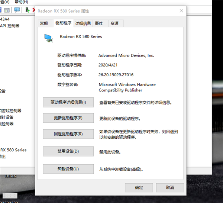Confirm with the 确定 button
The image size is (223, 203).
click(x=139, y=187)
